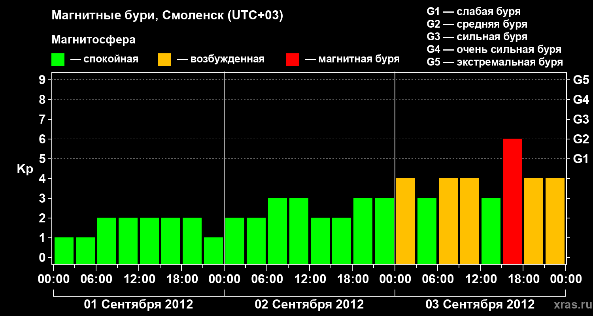
Task: Click 'G2 — средняя буря' legend line
Action: pos(477,24)
